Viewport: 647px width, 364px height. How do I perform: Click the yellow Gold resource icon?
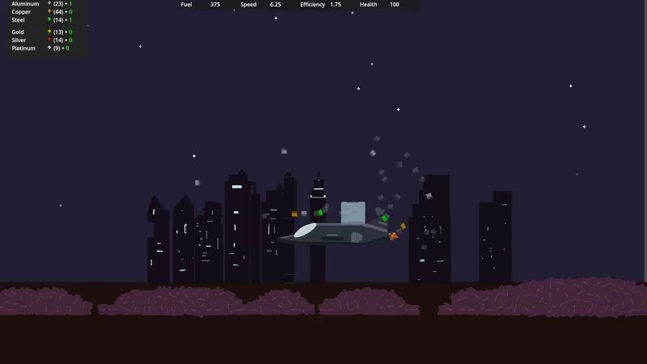pyautogui.click(x=49, y=32)
